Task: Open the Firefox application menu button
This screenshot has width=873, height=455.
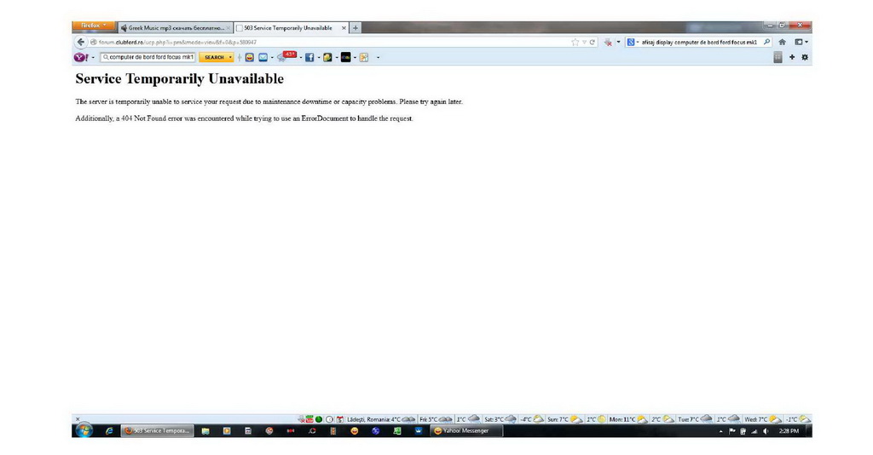Action: click(94, 26)
